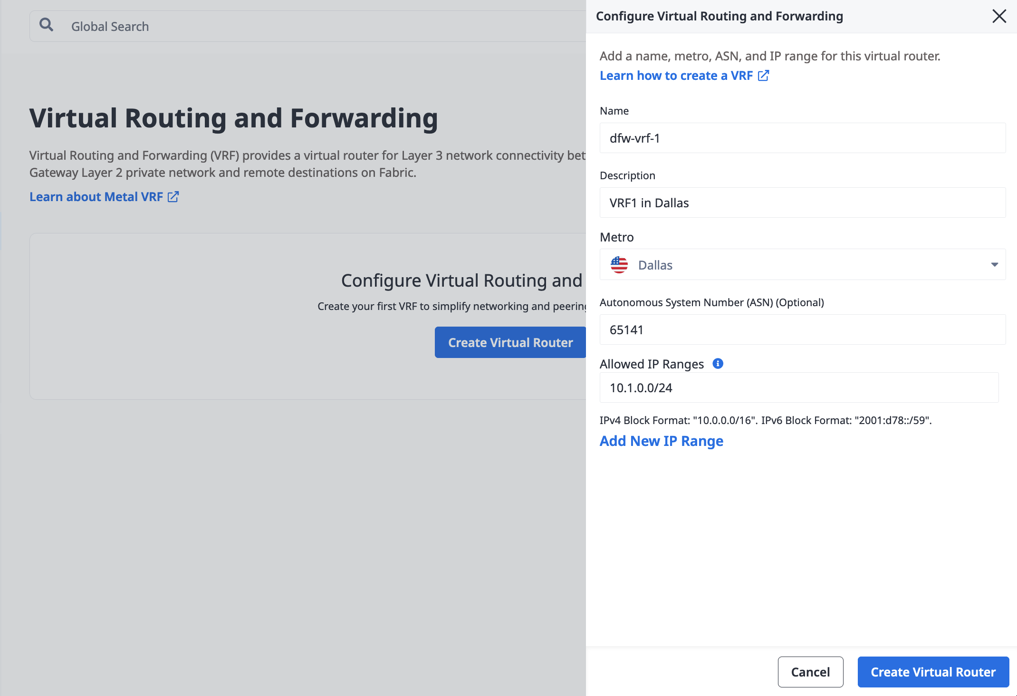This screenshot has height=696, width=1017.
Task: Cancel the VRF configuration
Action: point(810,672)
